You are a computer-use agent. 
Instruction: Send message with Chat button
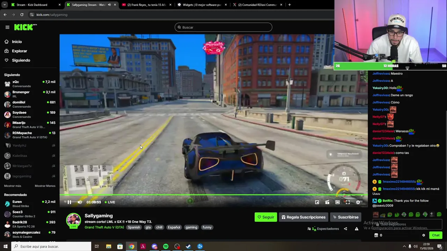coord(436,235)
